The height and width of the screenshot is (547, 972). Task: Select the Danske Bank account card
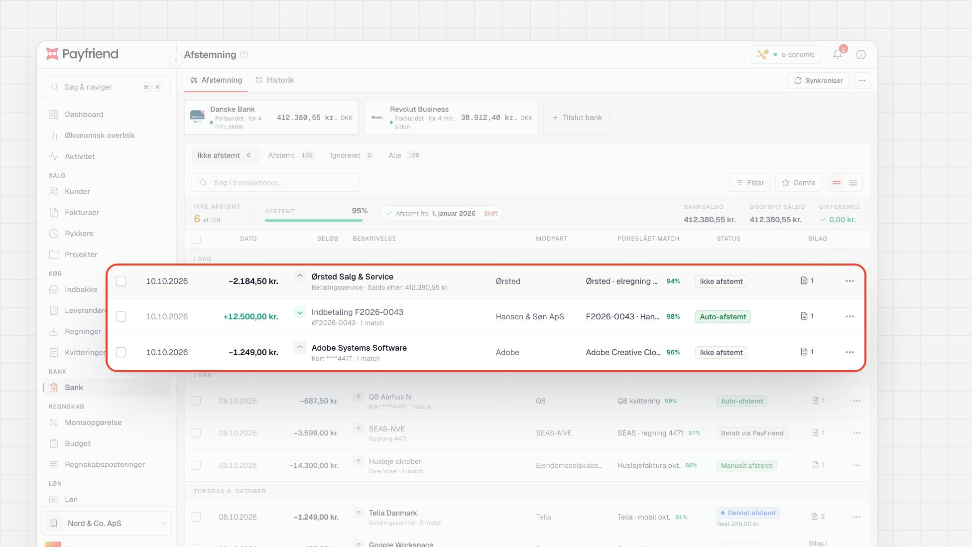pyautogui.click(x=271, y=118)
